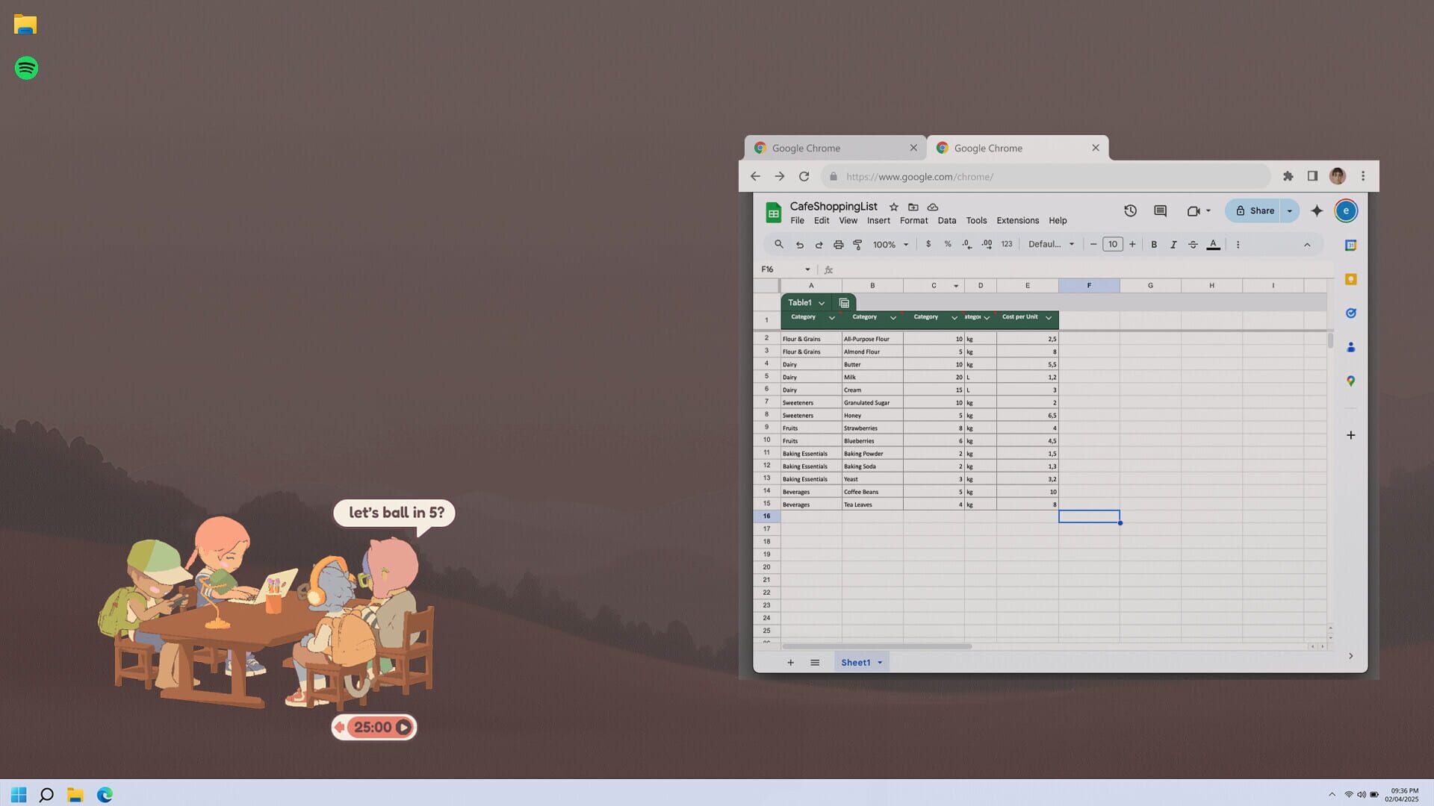Open the Print dialog icon
This screenshot has width=1434, height=806.
(x=838, y=244)
